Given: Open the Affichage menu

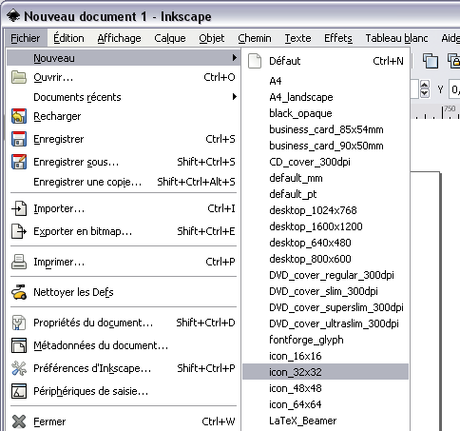Looking at the screenshot, I should pos(119,38).
